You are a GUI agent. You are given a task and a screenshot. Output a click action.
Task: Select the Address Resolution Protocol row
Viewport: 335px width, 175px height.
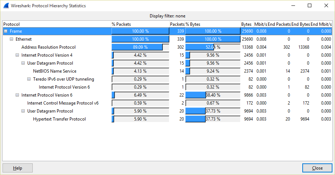tap(48, 47)
